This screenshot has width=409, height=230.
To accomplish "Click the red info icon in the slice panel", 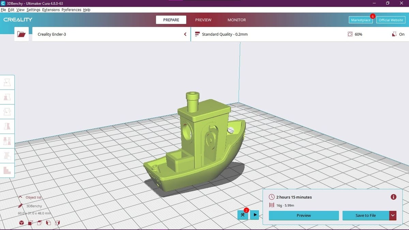I will point(393,197).
